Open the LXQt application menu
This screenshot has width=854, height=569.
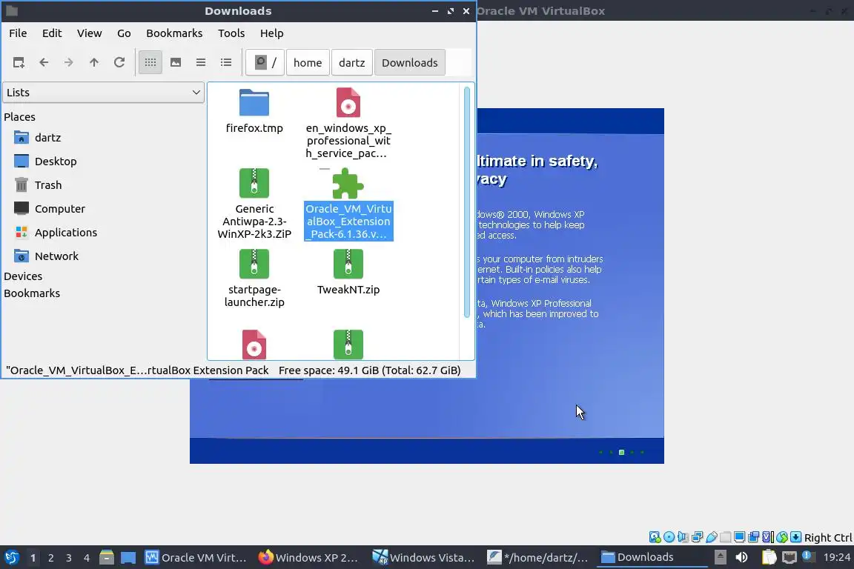click(11, 558)
